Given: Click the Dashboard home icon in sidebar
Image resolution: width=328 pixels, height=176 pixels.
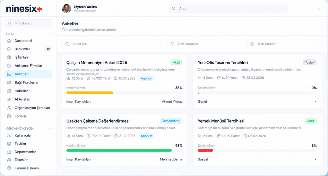Looking at the screenshot, I should pos(9,41).
